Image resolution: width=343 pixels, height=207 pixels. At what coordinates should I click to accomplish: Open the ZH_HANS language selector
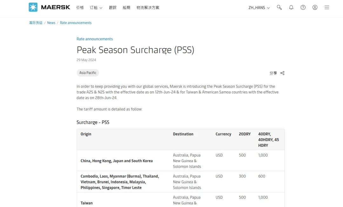pyautogui.click(x=259, y=8)
